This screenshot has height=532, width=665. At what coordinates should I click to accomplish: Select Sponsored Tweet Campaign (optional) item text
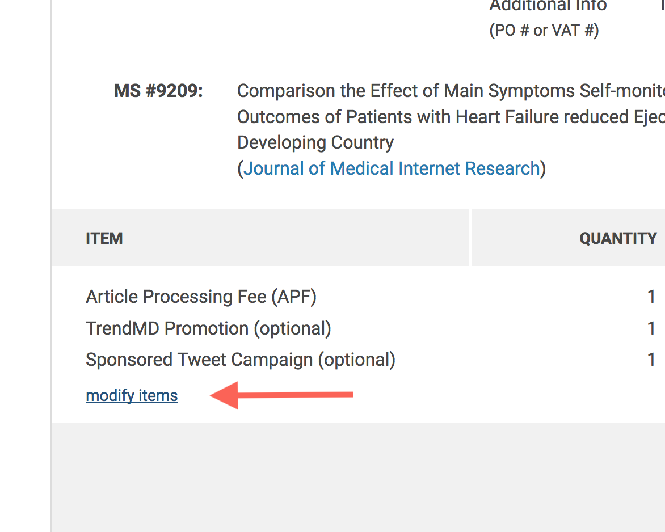coord(240,360)
